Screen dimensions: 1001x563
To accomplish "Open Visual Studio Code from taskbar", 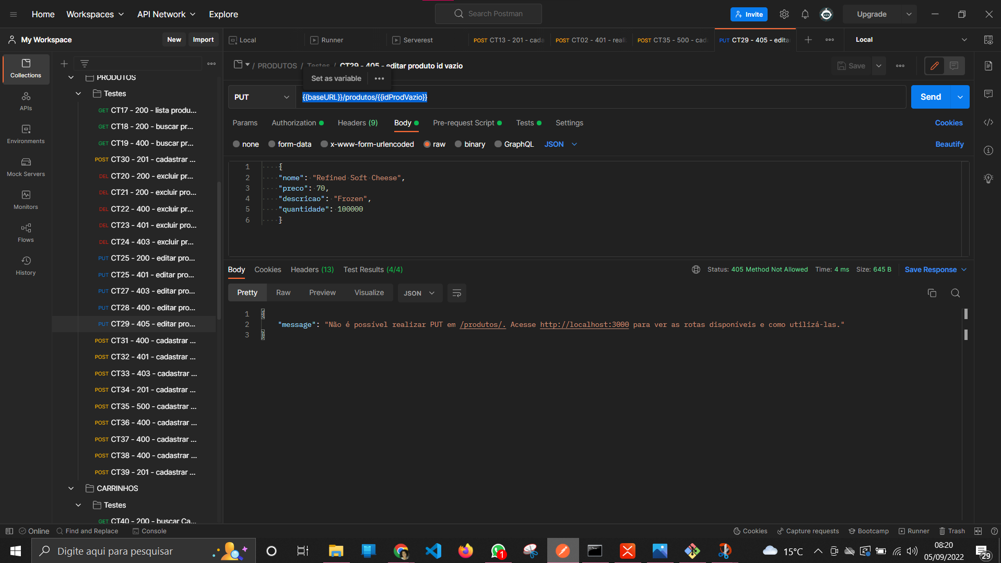I will (x=433, y=550).
